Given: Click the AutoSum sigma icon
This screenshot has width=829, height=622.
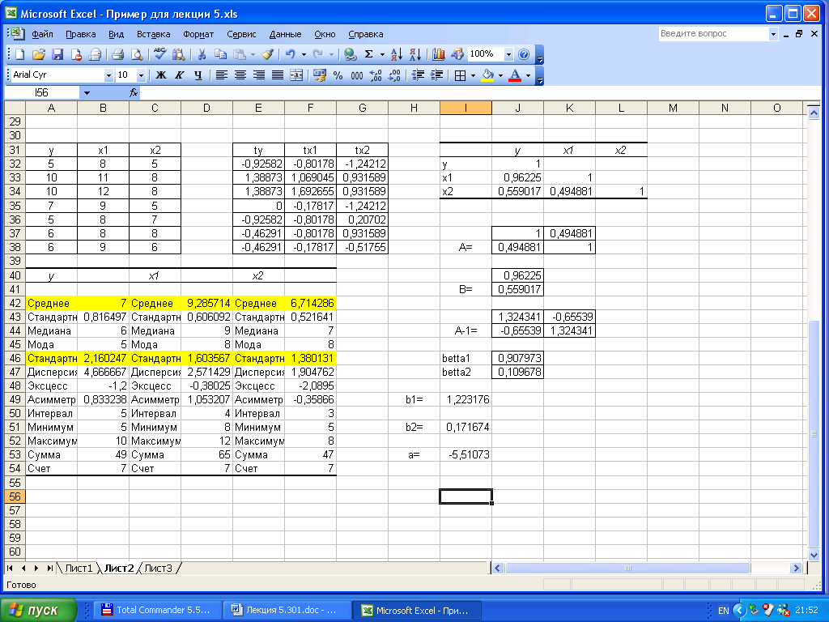Looking at the screenshot, I should tap(369, 54).
